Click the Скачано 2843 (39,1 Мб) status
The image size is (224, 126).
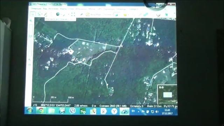(x=113, y=106)
